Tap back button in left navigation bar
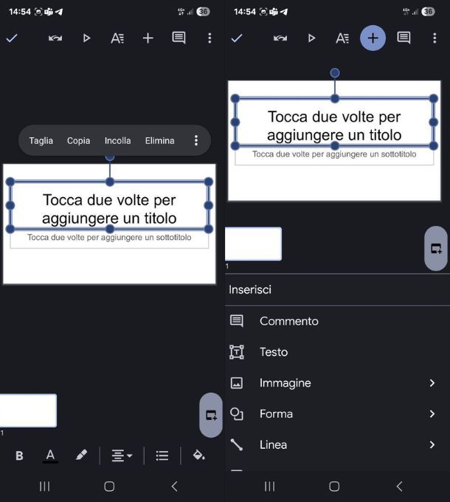Screen dimensions: 450x502 pyautogui.click(x=174, y=486)
